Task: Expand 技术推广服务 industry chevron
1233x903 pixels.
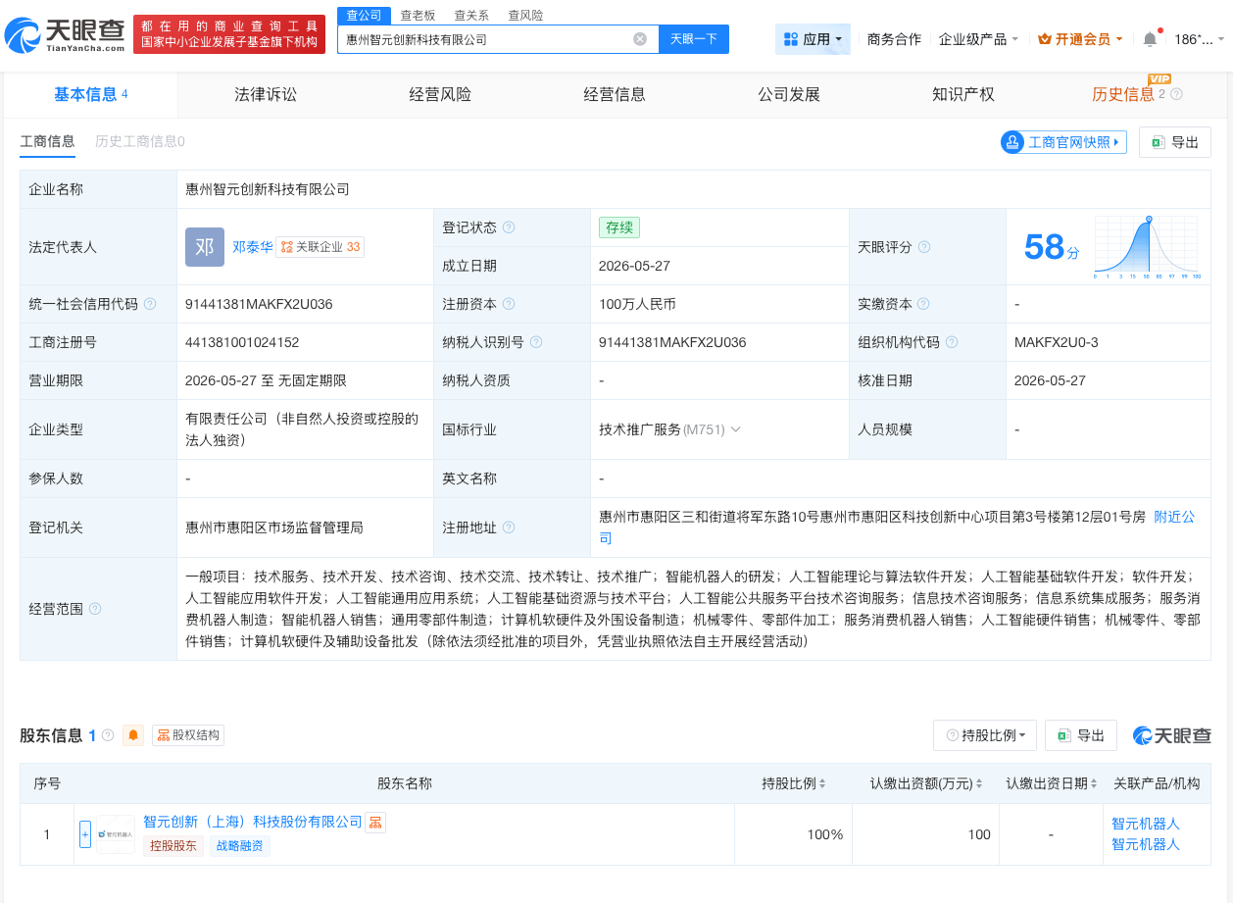Action: click(736, 429)
